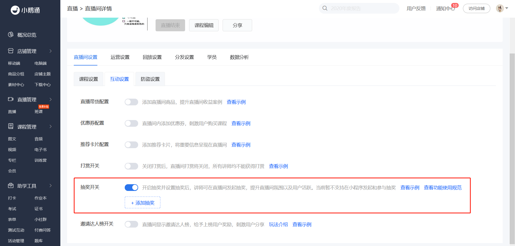Expand the 课程管理 chevron
Screen dimensions: 515x246
[x=50, y=126]
